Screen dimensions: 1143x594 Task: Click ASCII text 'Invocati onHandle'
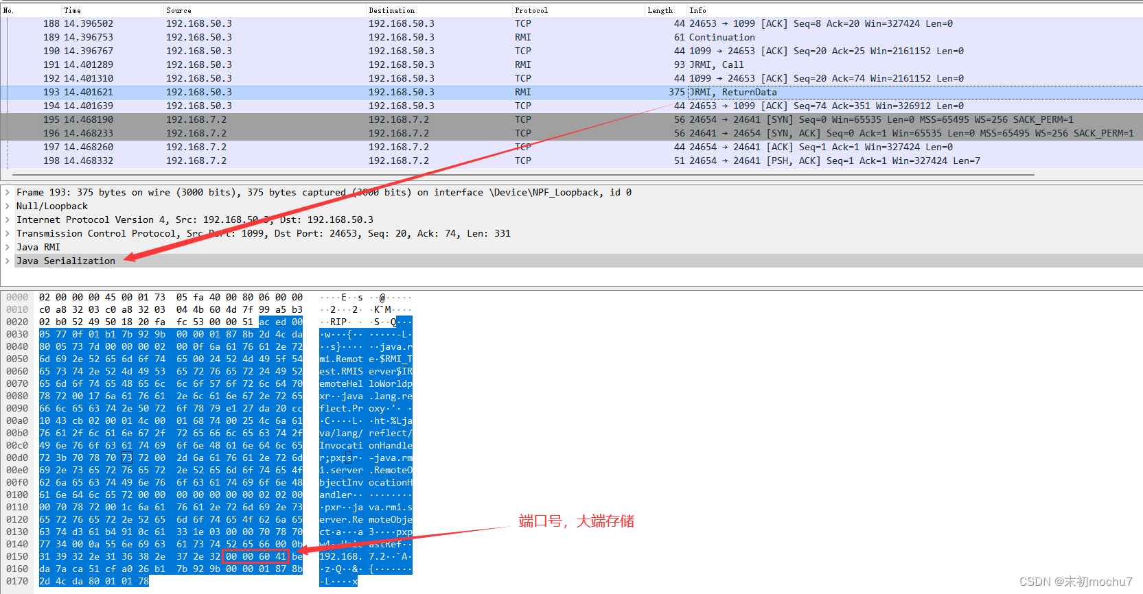pyautogui.click(x=366, y=446)
